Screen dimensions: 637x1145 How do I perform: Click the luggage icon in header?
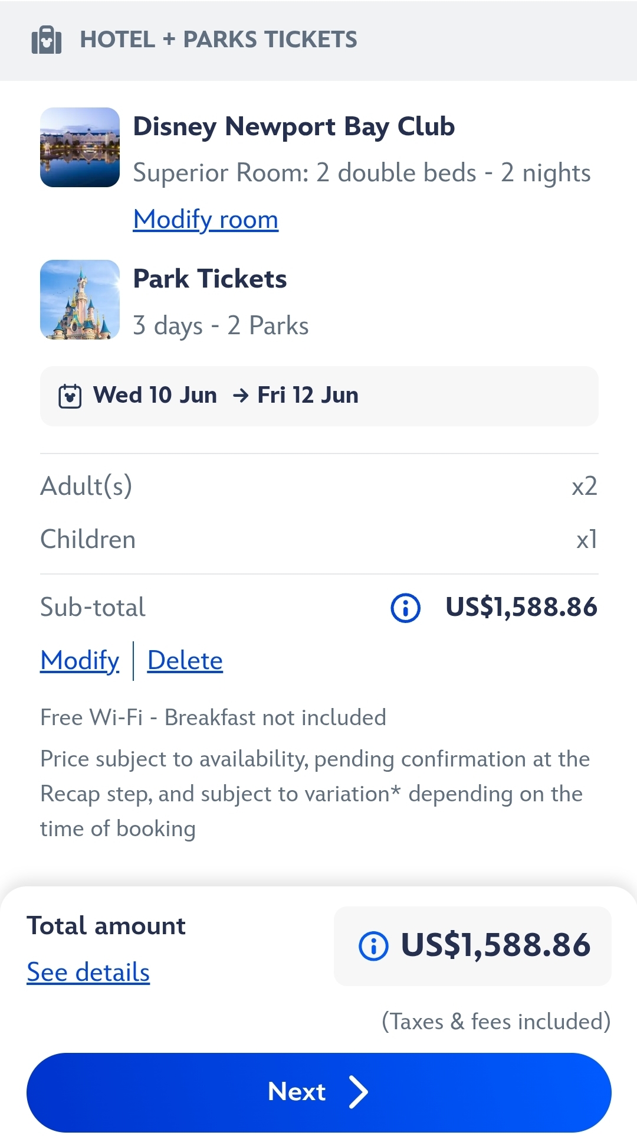click(x=47, y=40)
